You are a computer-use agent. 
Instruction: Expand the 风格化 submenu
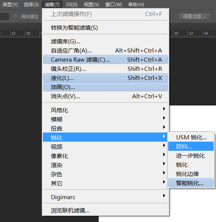click(106, 110)
